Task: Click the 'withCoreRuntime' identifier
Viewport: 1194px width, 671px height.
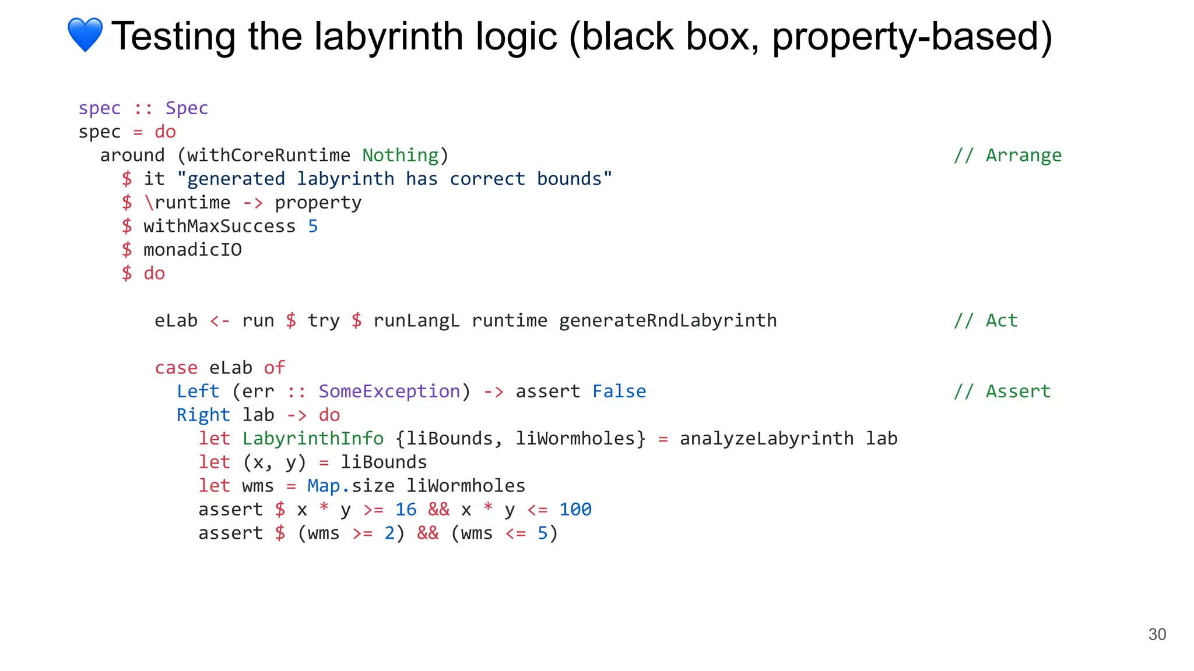Action: point(268,156)
